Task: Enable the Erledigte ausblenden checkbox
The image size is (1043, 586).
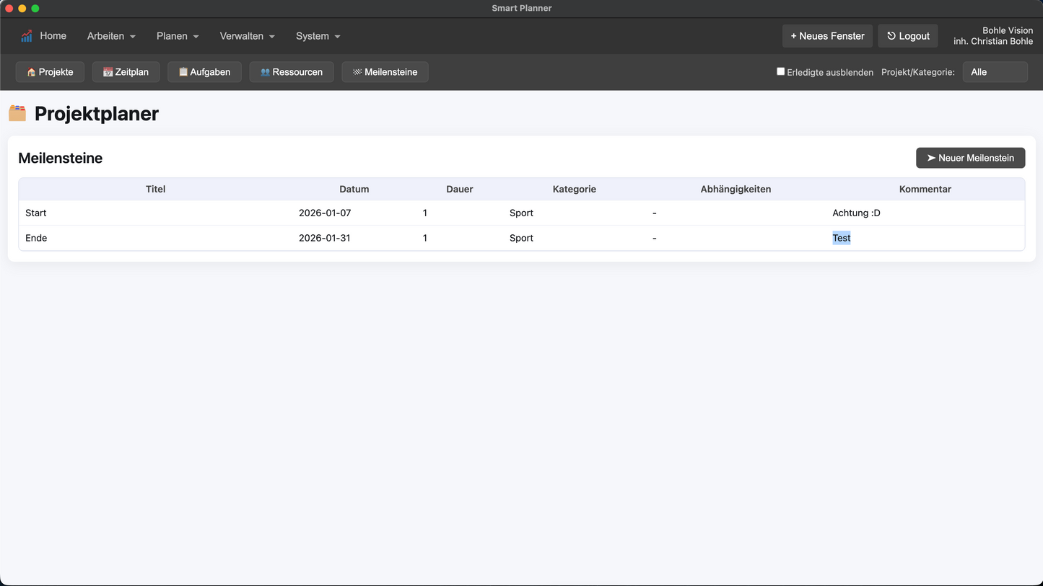Action: click(780, 71)
